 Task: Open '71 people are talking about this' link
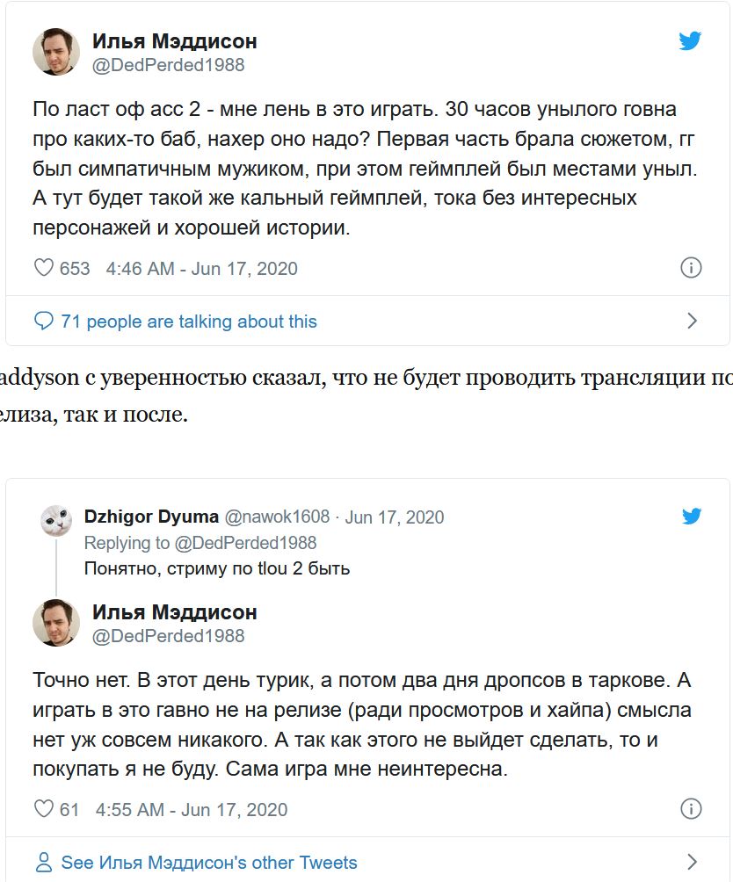[x=188, y=322]
